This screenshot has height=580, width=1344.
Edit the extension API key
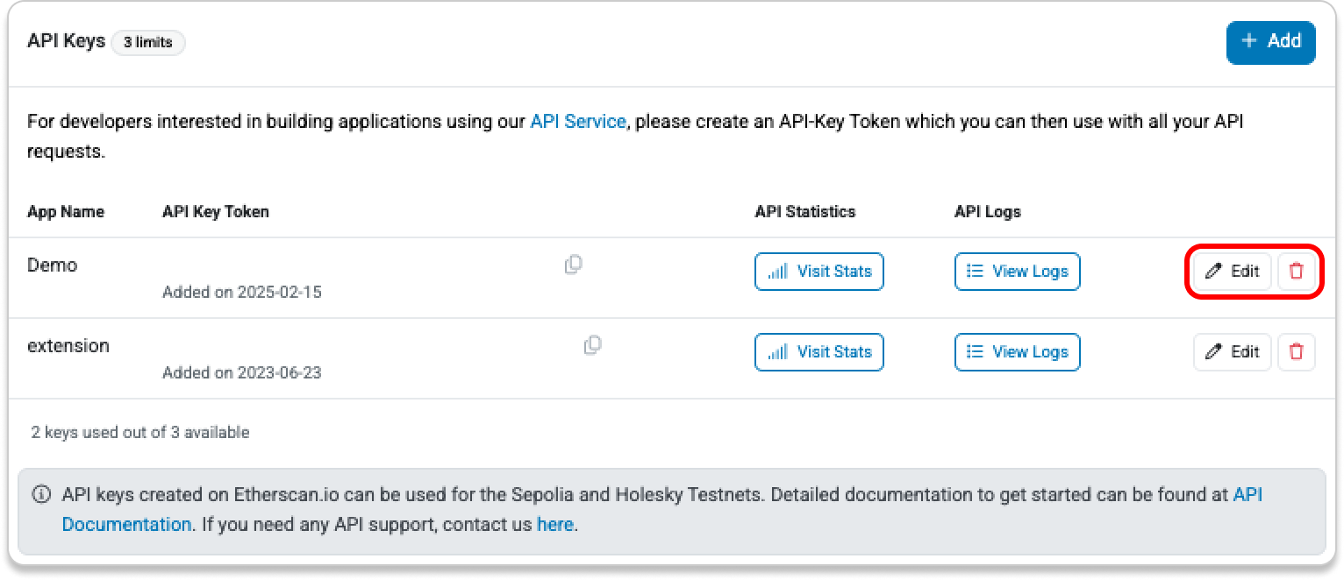(x=1233, y=352)
